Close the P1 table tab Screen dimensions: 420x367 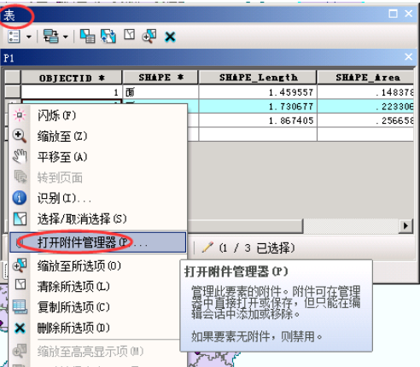point(409,57)
